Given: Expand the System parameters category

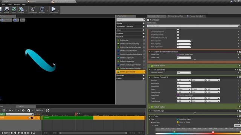Looking at the screenshot, I should point(117,33).
